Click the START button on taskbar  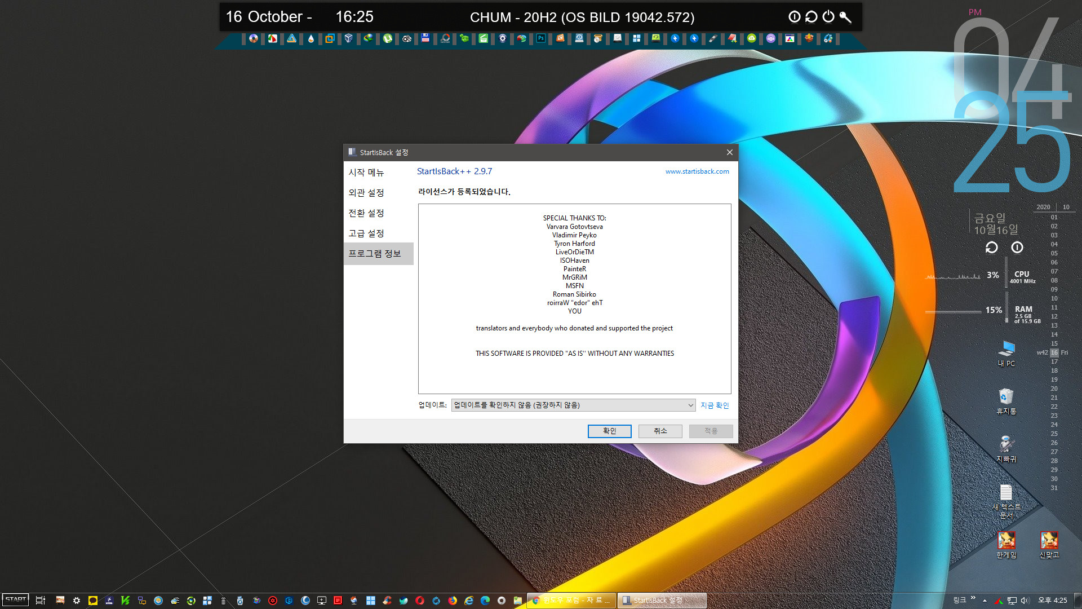point(16,600)
